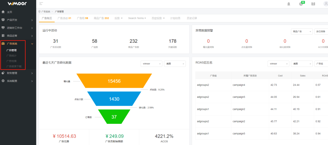Click the 广告花费 amount ¥10514.63

(64, 136)
